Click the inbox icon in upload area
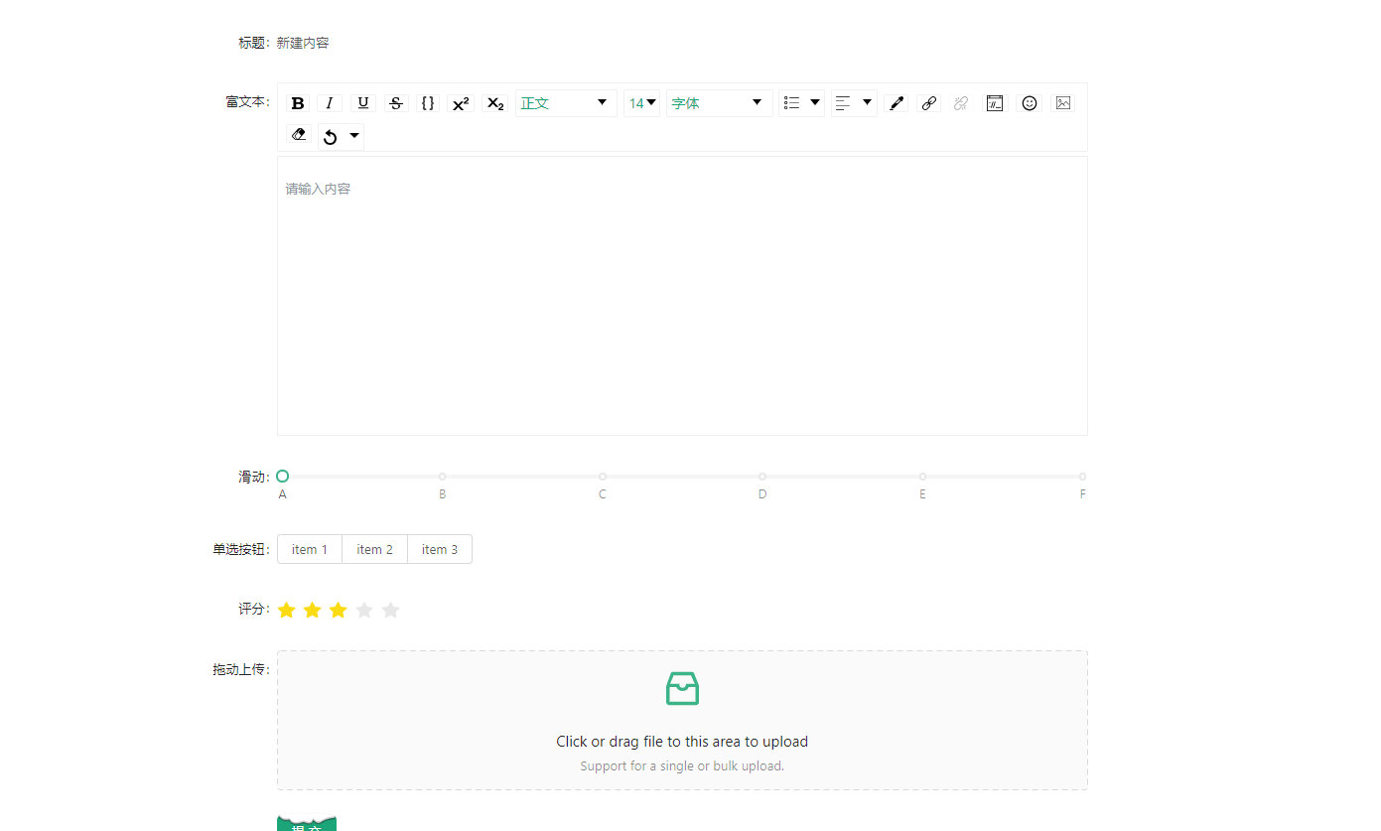Viewport: 1381px width, 831px height. pos(682,688)
